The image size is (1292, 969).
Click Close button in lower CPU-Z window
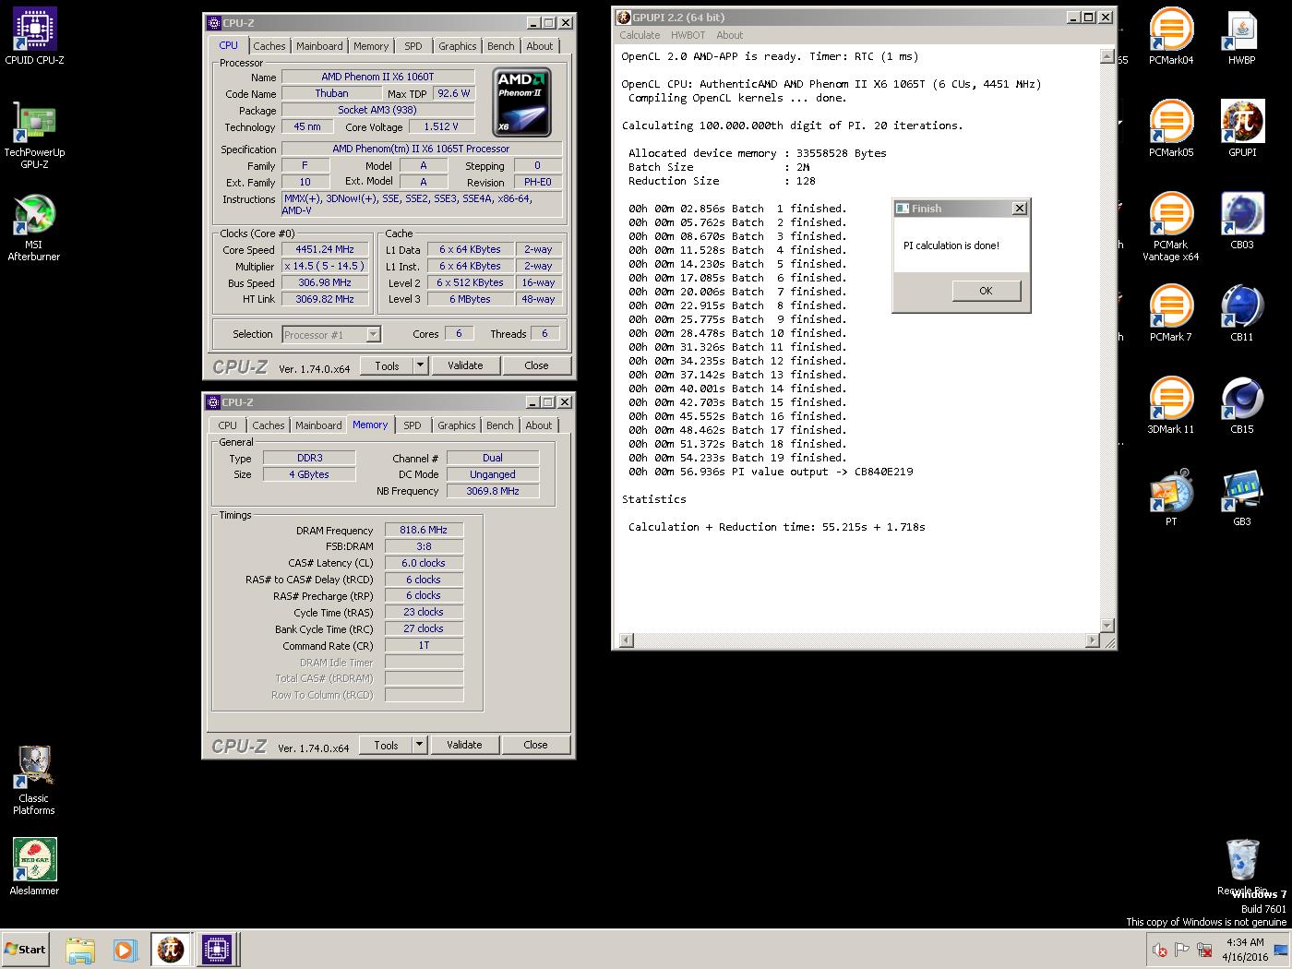pyautogui.click(x=535, y=745)
